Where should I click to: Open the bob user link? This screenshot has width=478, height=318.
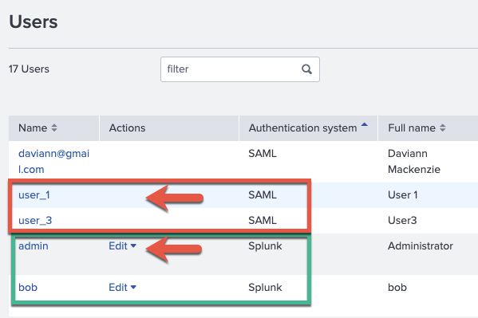[x=28, y=287]
